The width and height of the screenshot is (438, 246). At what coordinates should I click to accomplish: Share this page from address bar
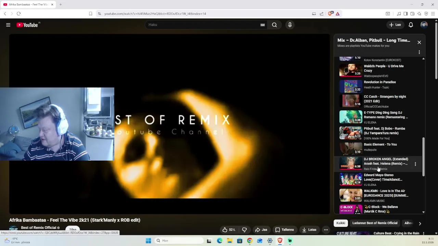(x=322, y=14)
